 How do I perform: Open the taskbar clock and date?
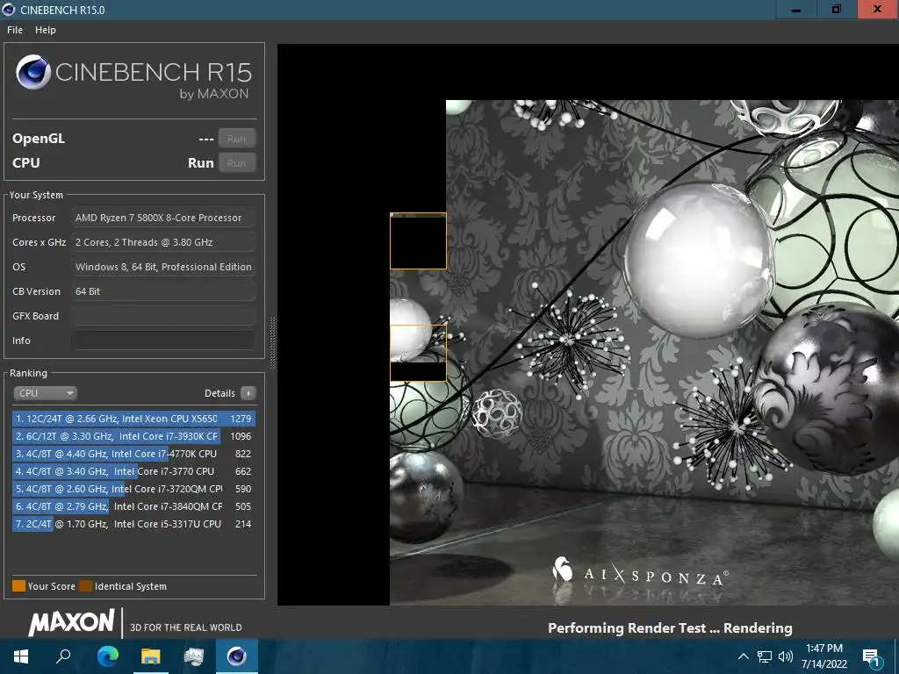pyautogui.click(x=823, y=656)
